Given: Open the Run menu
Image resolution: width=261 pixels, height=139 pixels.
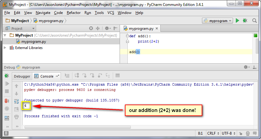Looking at the screenshot, I should [x=88, y=13].
